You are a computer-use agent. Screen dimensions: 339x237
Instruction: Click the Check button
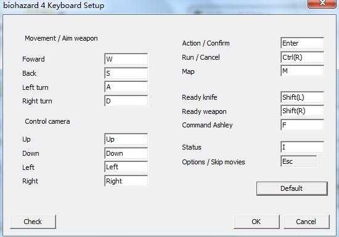33,222
